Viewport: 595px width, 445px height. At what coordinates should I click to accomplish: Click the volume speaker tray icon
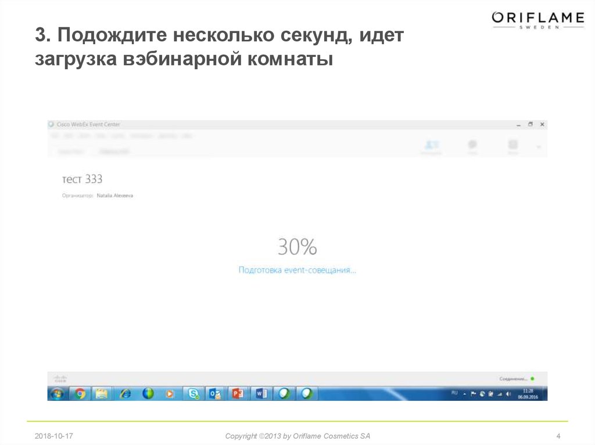tap(508, 393)
